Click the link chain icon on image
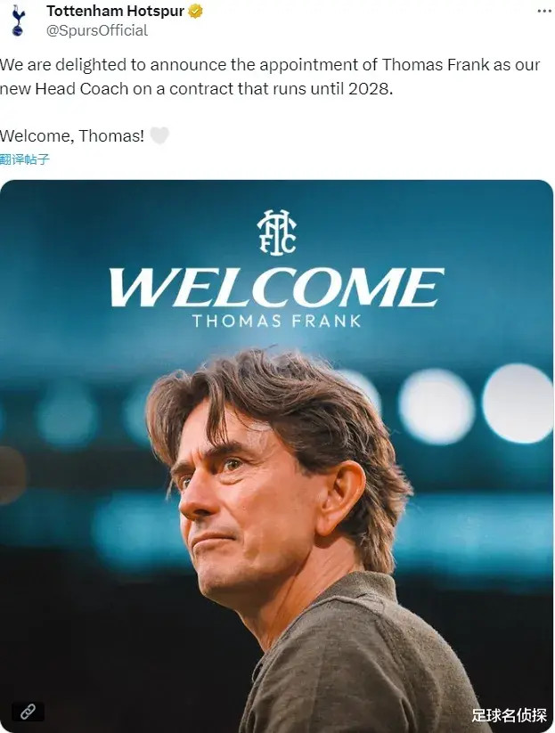This screenshot has width=555, height=733. [x=28, y=712]
